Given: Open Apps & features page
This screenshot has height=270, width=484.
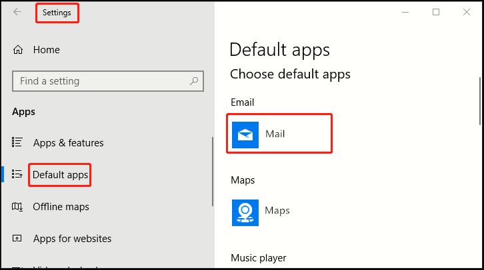Looking at the screenshot, I should [x=68, y=143].
